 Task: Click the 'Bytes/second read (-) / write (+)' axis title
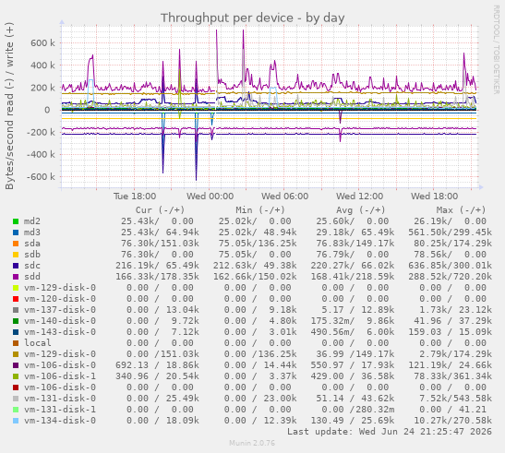tap(9, 105)
